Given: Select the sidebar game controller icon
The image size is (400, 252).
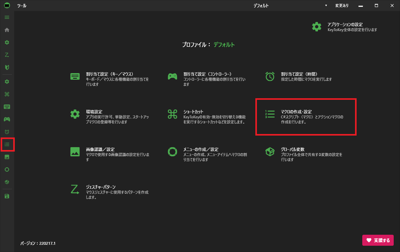Looking at the screenshot, I should click(7, 119).
